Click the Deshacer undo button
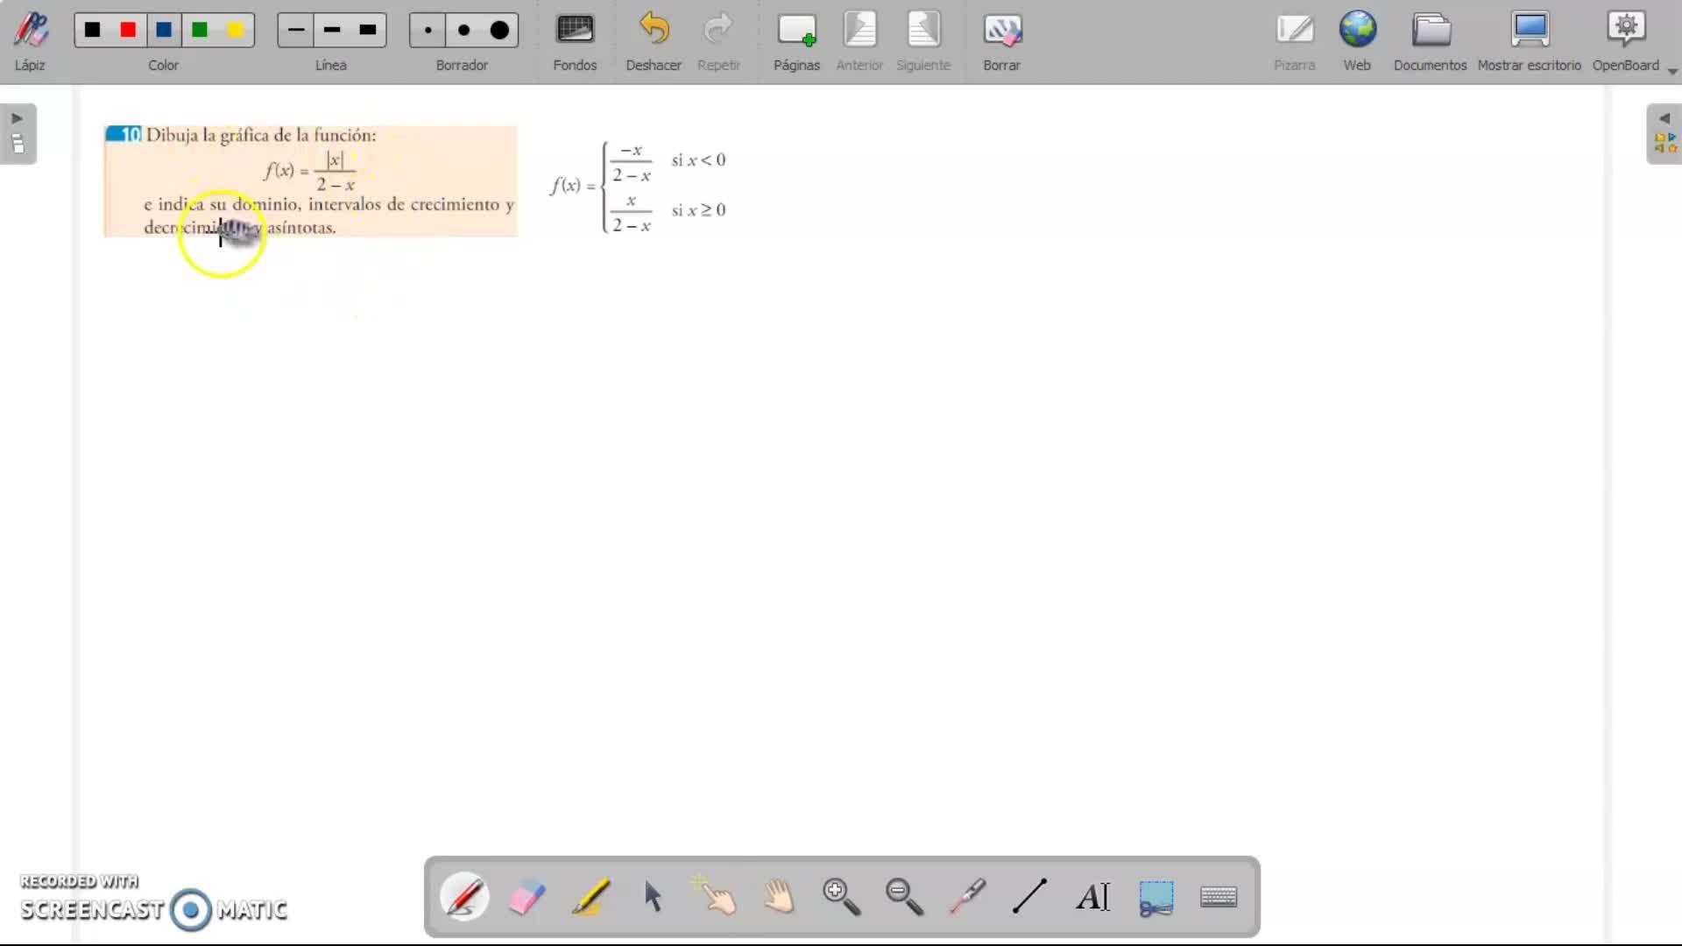 point(654,40)
